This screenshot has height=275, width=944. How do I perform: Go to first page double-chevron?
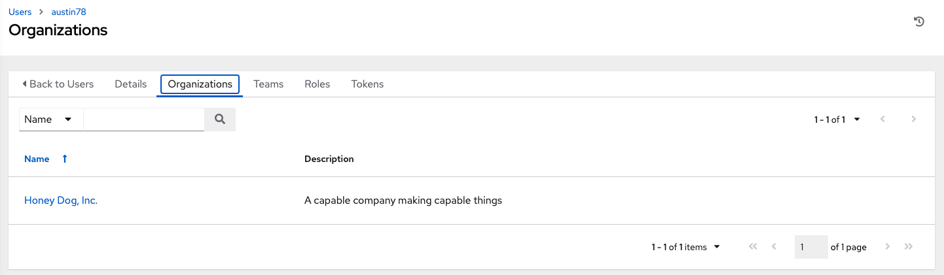coord(753,247)
